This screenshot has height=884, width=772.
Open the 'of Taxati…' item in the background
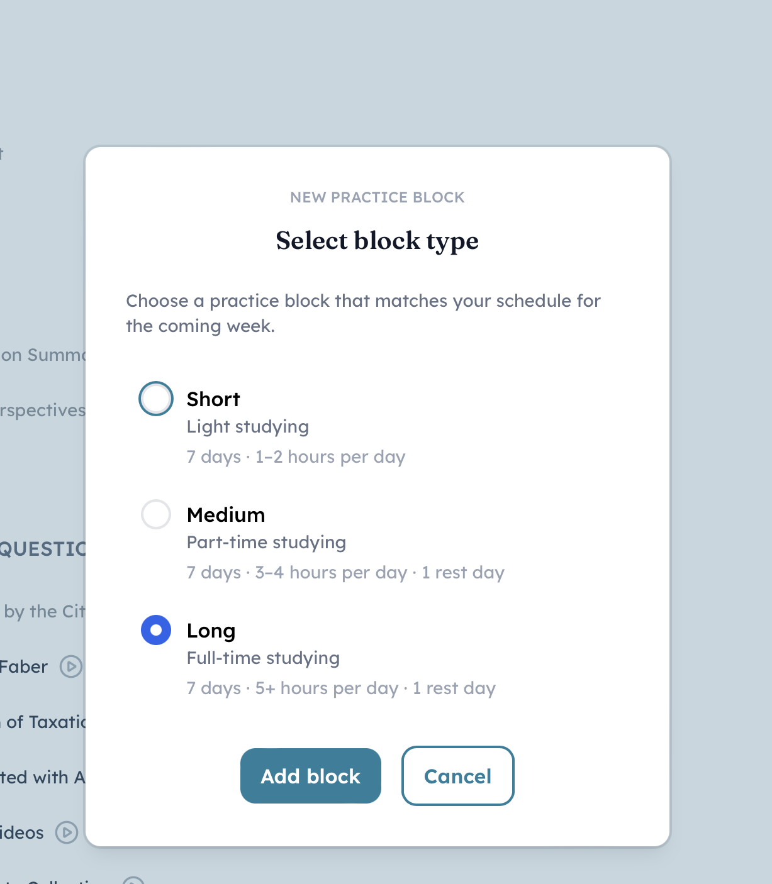coord(44,722)
